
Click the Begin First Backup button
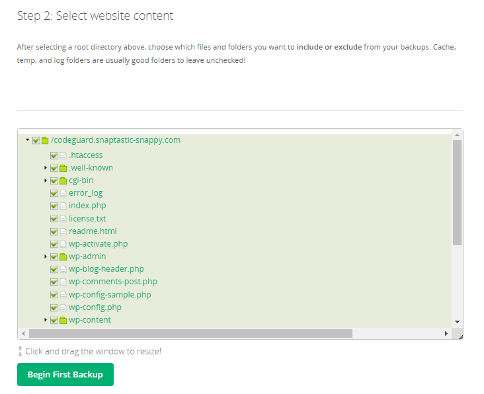coord(65,374)
